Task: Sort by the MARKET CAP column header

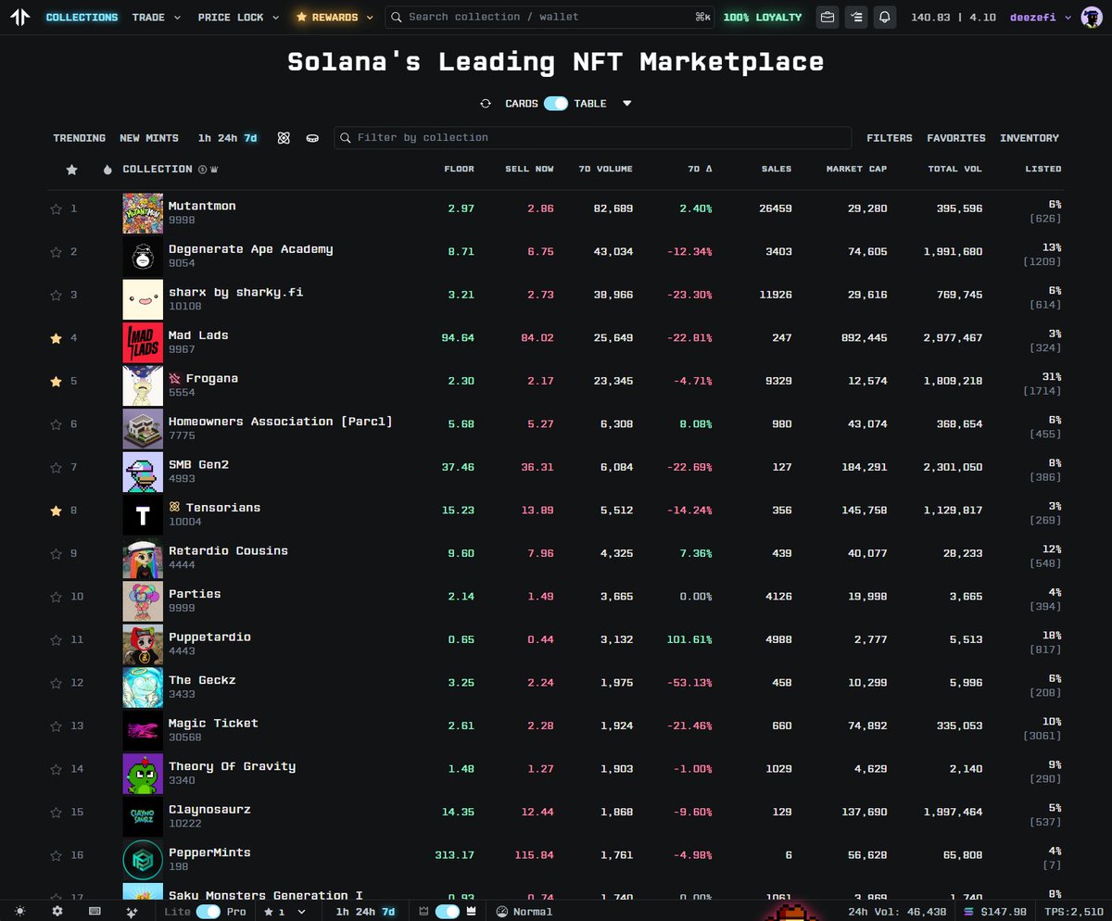Action: coord(857,170)
